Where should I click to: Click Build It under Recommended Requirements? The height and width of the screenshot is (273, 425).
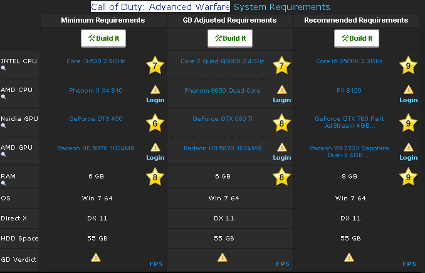click(x=357, y=38)
